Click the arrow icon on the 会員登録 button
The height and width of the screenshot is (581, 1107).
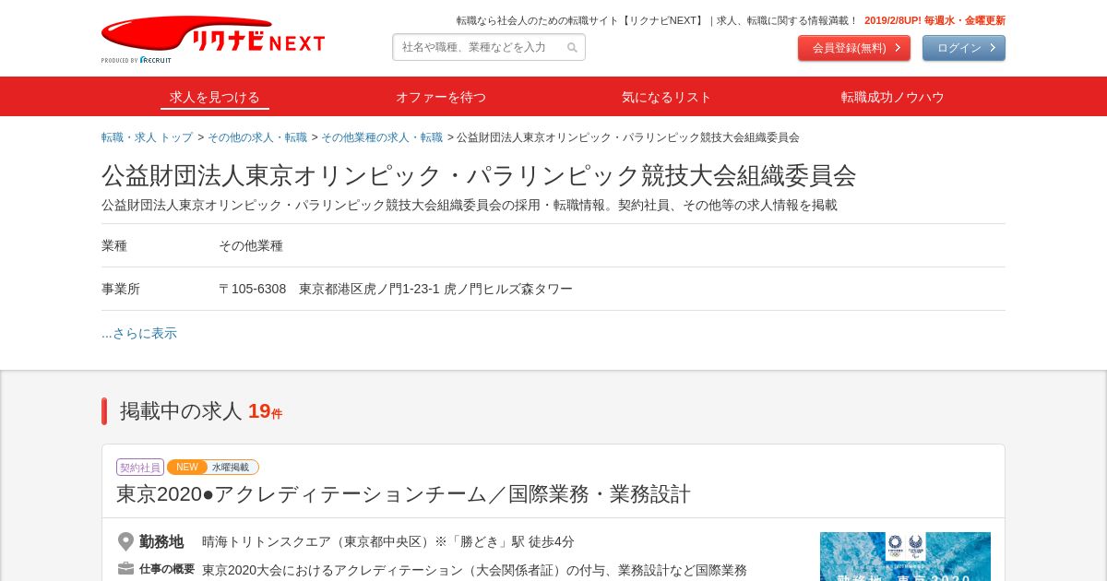(898, 48)
